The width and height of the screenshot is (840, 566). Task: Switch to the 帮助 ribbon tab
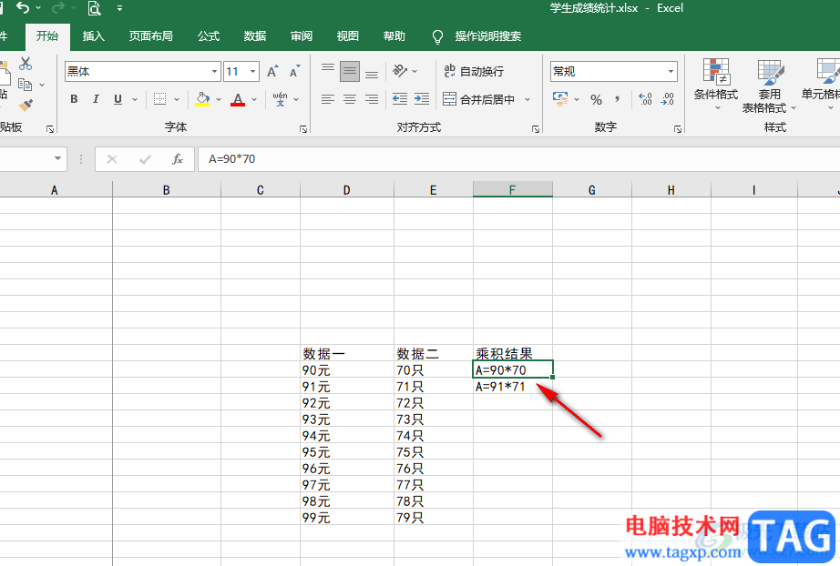[394, 35]
